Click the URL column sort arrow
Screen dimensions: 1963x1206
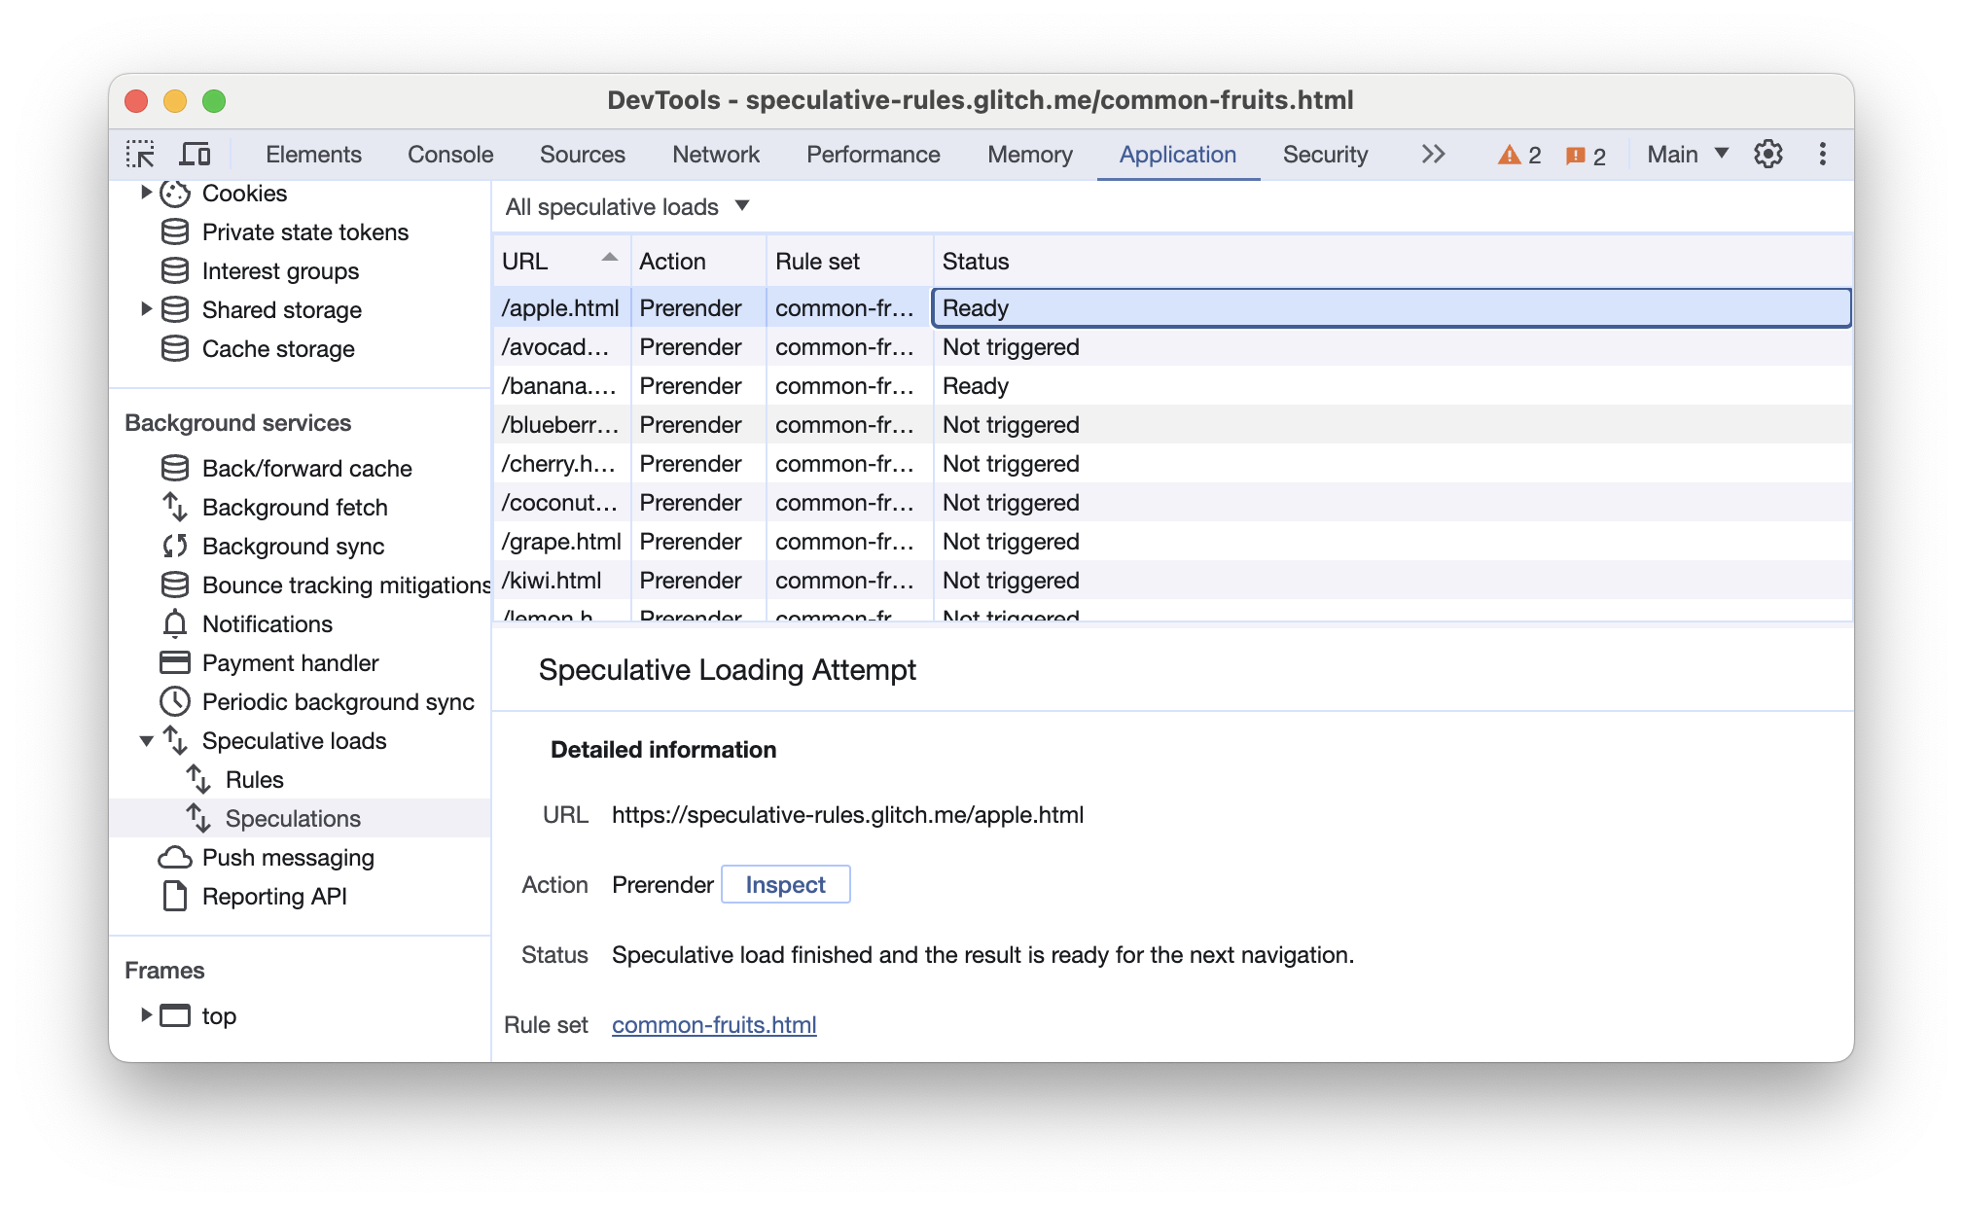[604, 261]
